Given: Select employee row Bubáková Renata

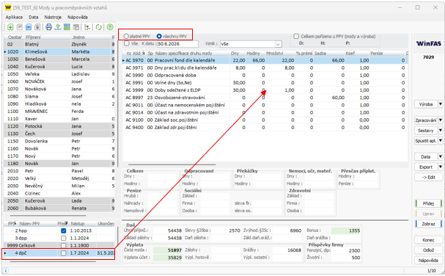Looking at the screenshot, I should click(x=59, y=208).
